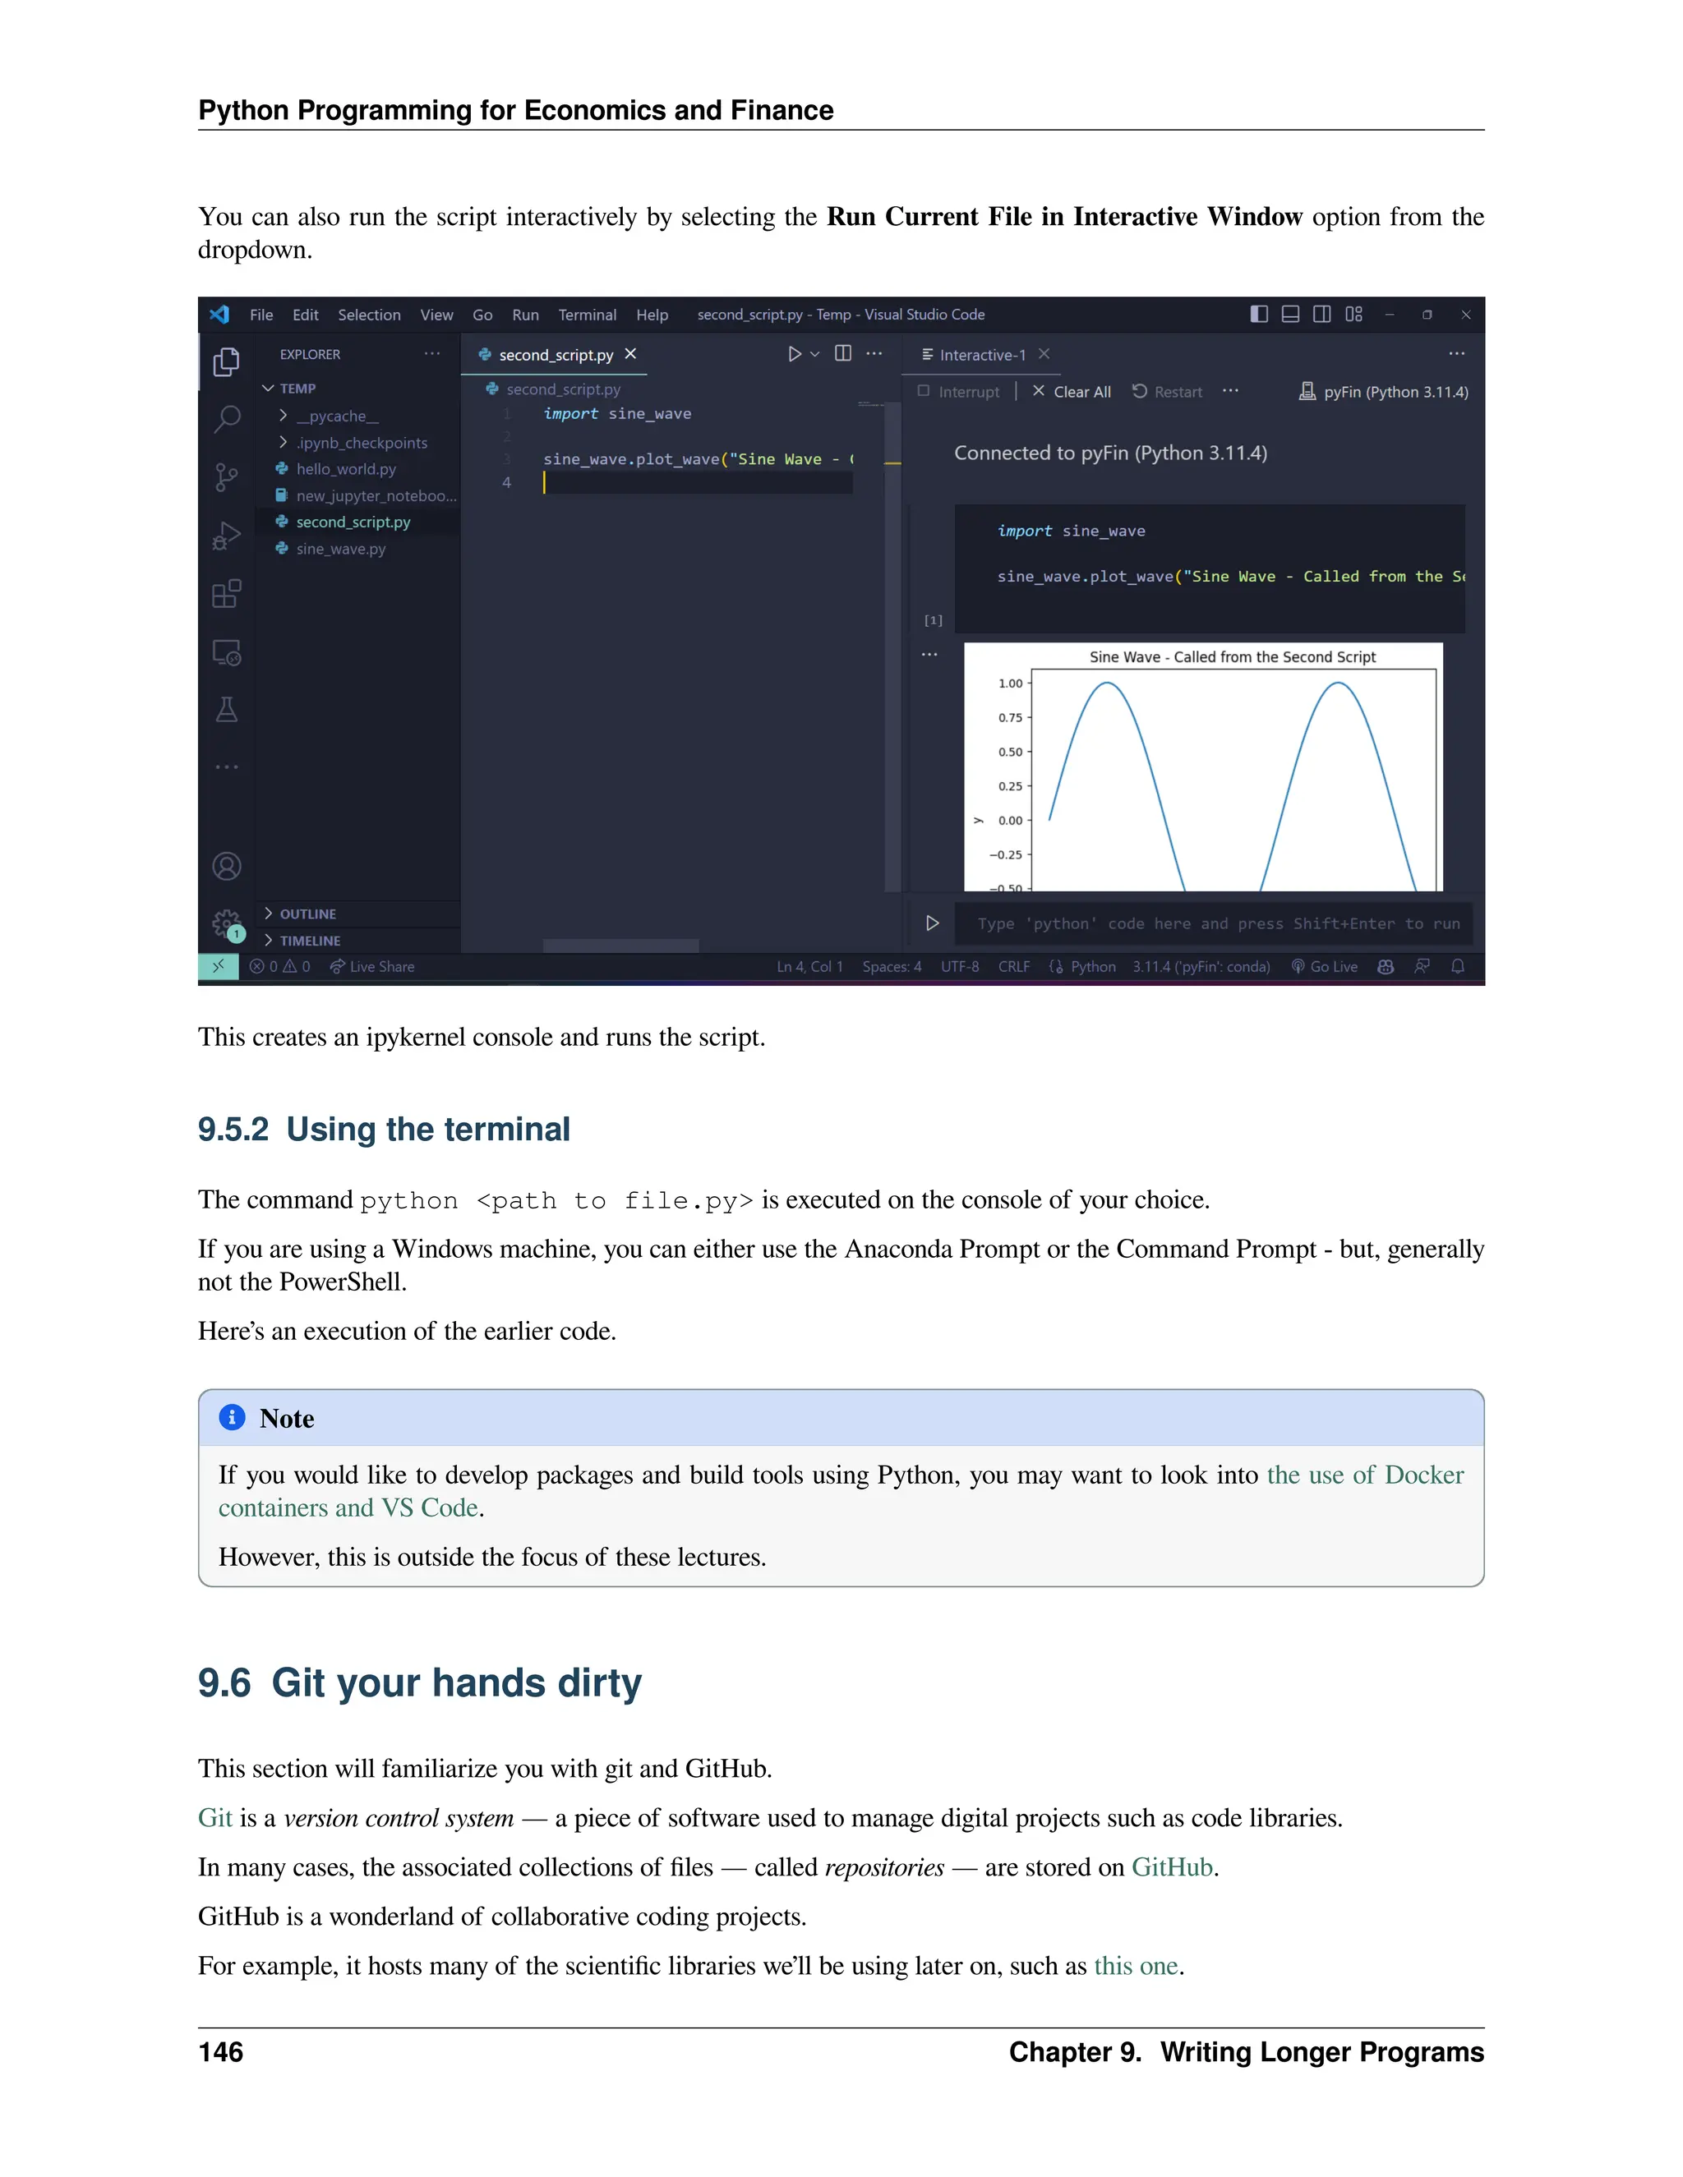Click the Sine Wave plot output image
Viewport: 1683px width, 2177px height.
[x=1203, y=767]
